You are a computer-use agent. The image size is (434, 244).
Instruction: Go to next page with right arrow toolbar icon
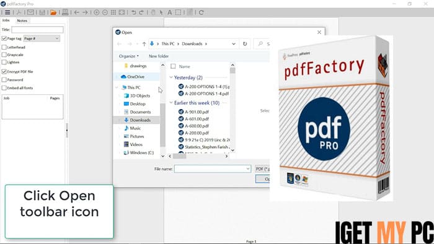86,12
